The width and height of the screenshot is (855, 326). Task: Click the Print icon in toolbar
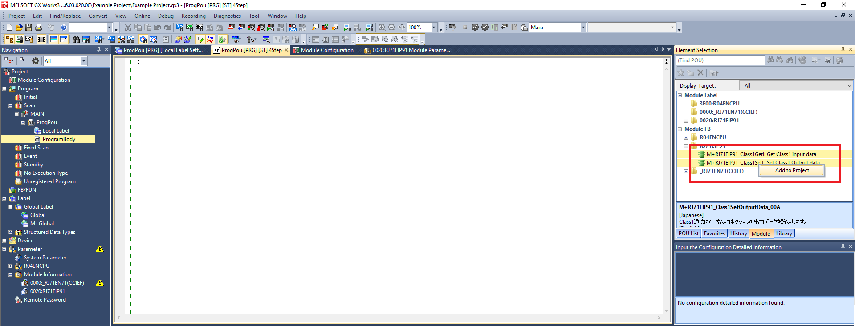(x=39, y=28)
